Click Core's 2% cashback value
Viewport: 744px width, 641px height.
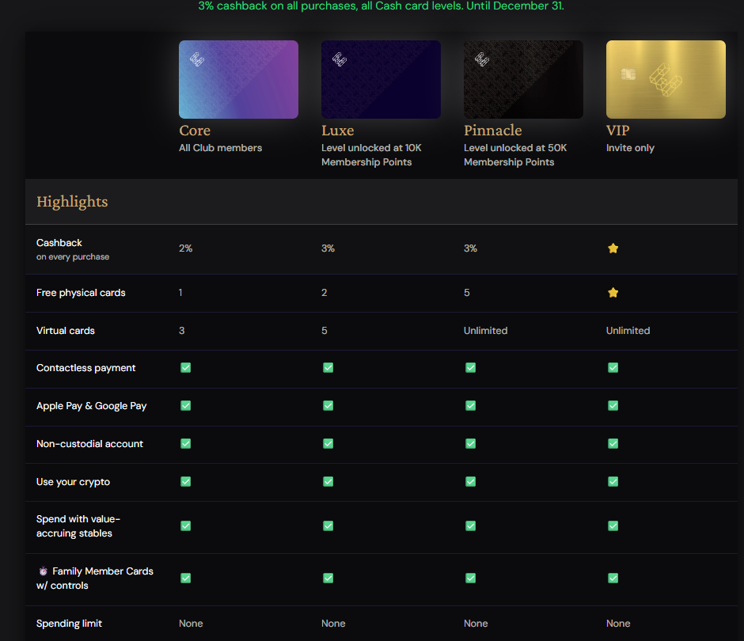click(185, 248)
